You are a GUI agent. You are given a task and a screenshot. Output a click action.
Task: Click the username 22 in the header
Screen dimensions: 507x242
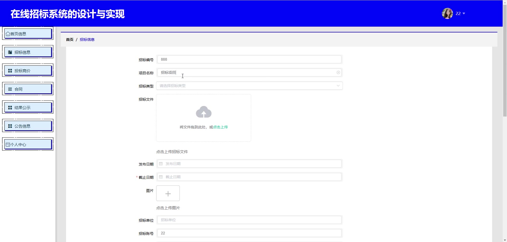tap(458, 13)
